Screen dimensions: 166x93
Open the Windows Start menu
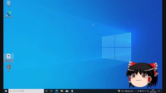6,91
